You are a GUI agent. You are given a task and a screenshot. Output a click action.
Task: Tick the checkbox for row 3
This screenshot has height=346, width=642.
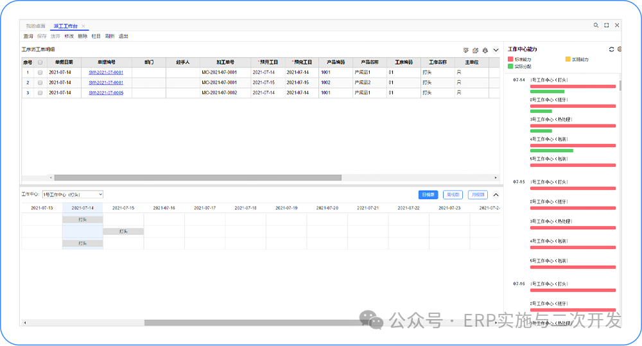click(x=40, y=93)
